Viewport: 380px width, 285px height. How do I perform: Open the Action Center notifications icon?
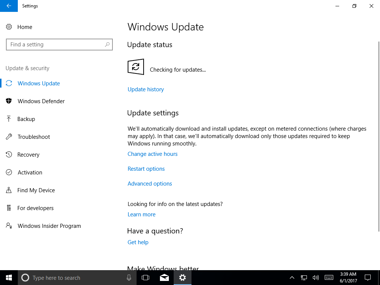368,278
